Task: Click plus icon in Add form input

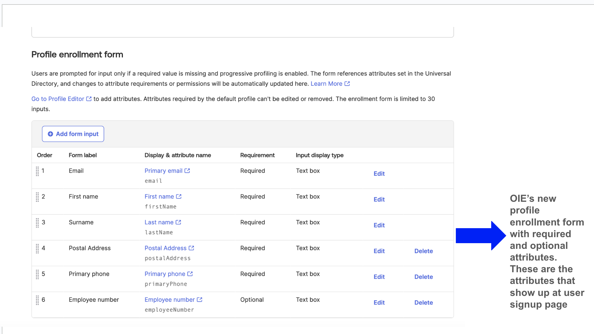Action: point(50,134)
